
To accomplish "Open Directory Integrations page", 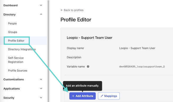I will tap(22, 49).
